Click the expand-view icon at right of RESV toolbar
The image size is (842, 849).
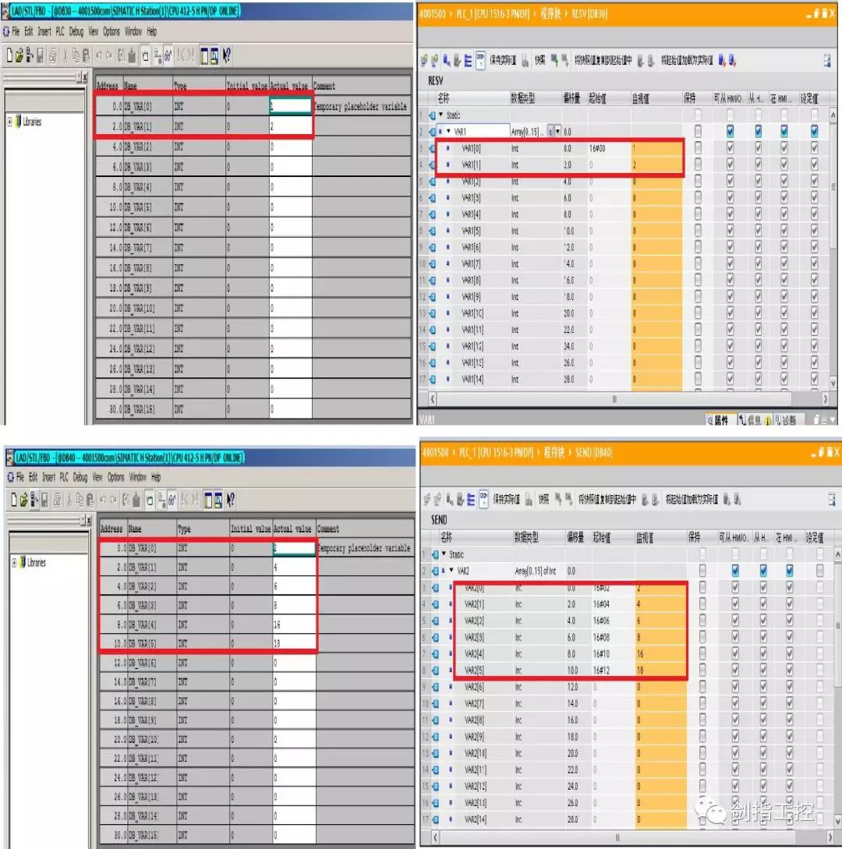(x=827, y=61)
